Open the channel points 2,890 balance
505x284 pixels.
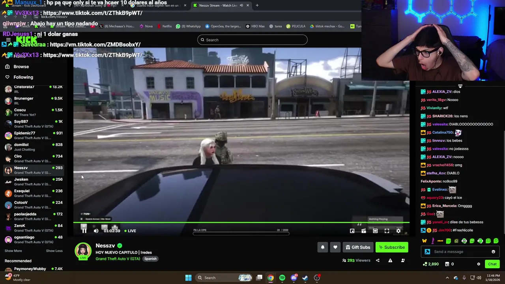click(x=430, y=264)
